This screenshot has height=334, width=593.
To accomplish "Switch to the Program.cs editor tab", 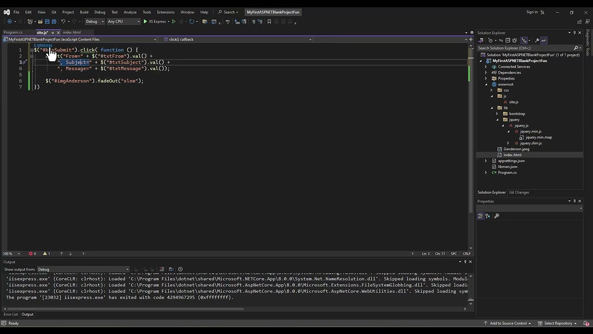I will pyautogui.click(x=13, y=32).
